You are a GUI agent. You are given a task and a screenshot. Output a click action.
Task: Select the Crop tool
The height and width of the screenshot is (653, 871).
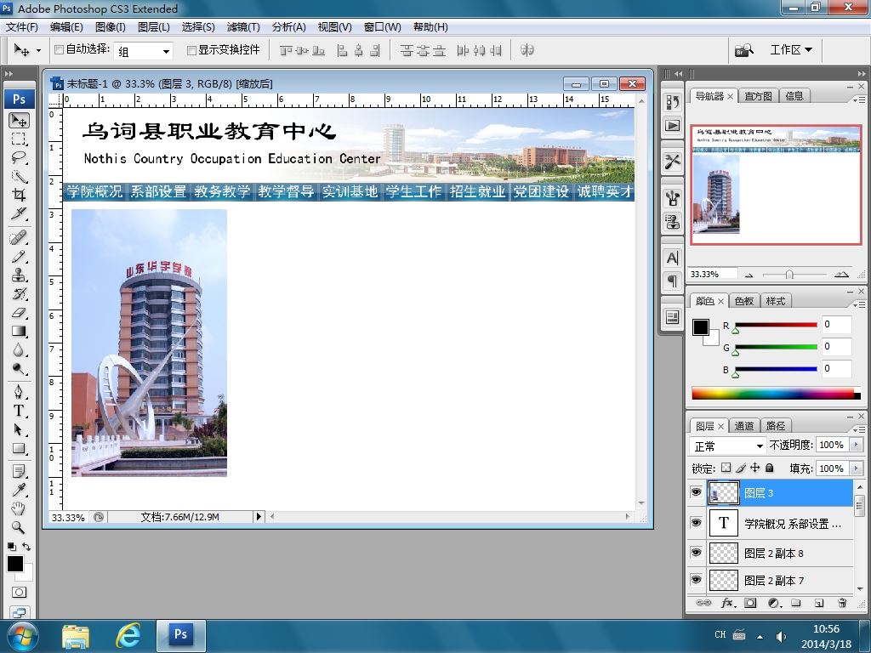[x=19, y=195]
